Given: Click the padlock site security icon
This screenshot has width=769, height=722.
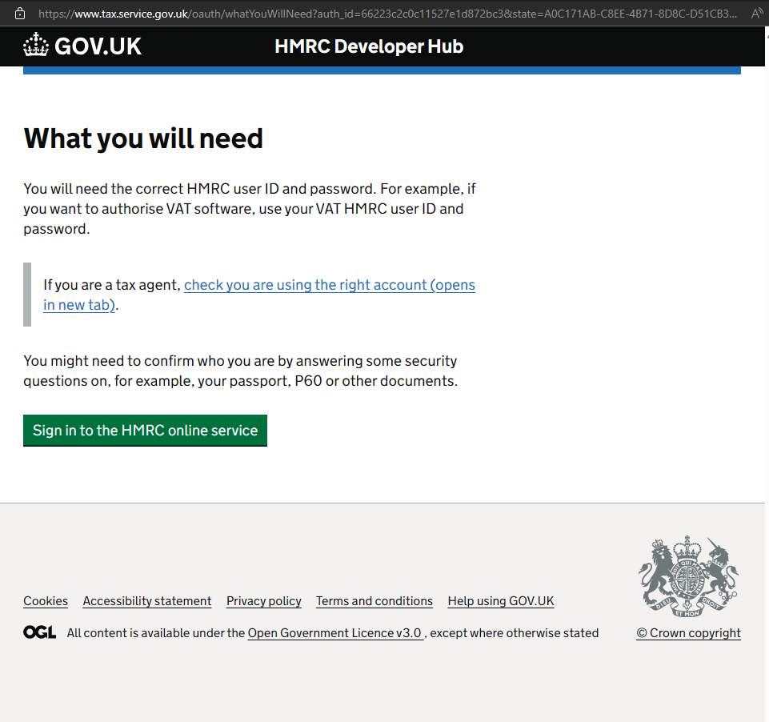Looking at the screenshot, I should pos(20,14).
